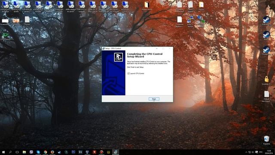Select the gold padlock desktop icon
Screen dimensions: 275x155
click(x=266, y=81)
